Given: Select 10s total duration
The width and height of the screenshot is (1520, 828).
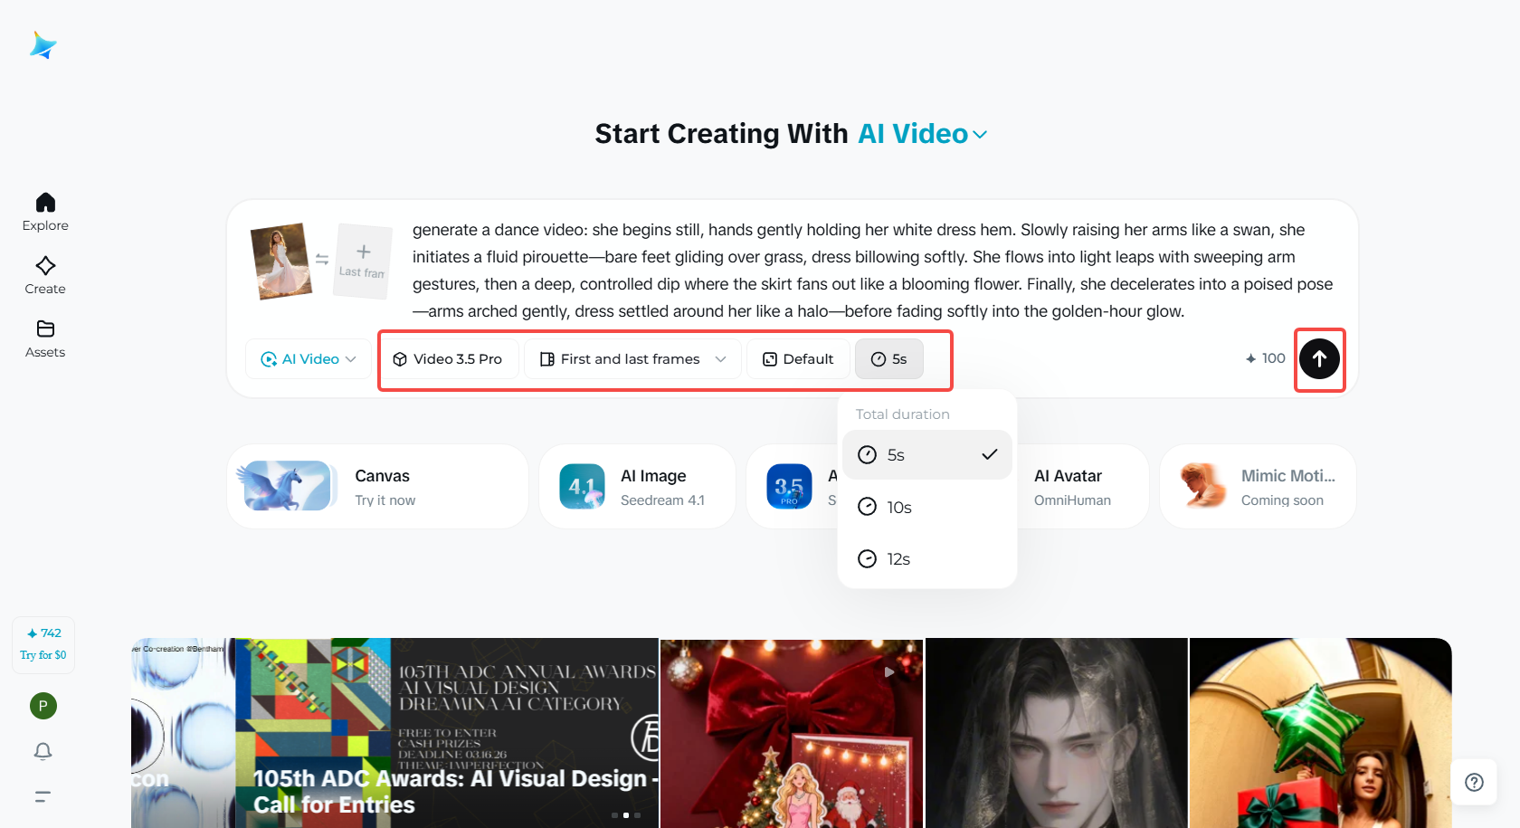Looking at the screenshot, I should click(x=927, y=507).
